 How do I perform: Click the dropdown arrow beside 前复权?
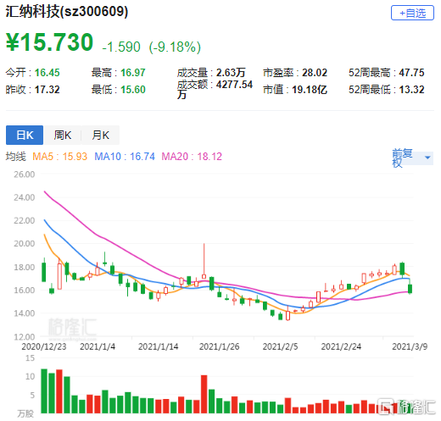click(427, 158)
